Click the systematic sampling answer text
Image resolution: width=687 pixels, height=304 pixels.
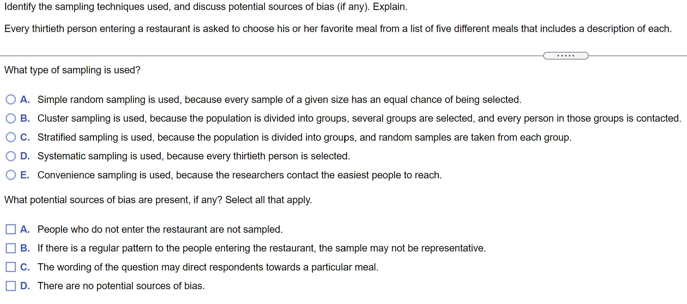[193, 156]
